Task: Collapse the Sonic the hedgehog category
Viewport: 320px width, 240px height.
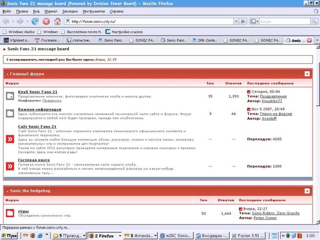Action: click(307, 191)
